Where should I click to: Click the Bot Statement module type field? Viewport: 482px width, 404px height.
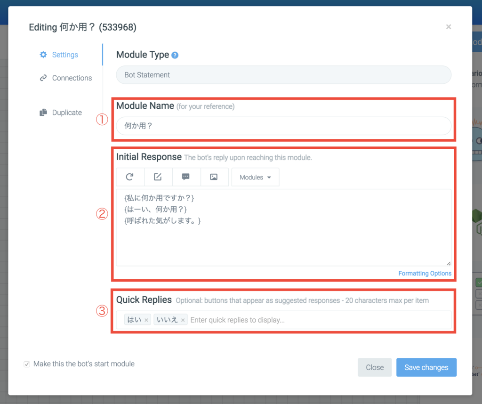[283, 75]
